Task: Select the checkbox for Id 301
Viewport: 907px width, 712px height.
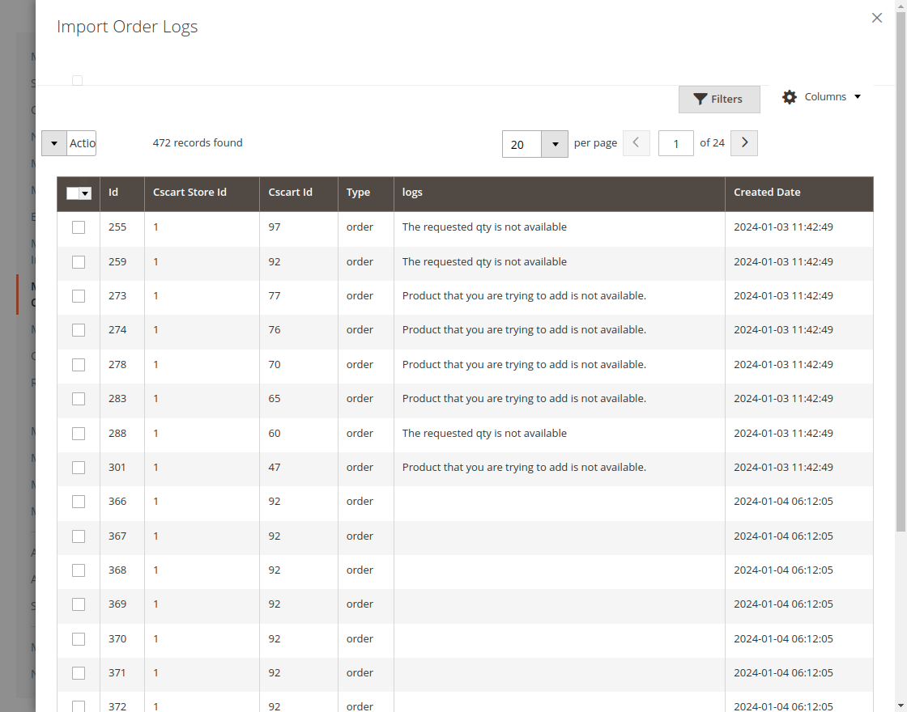Action: click(79, 468)
